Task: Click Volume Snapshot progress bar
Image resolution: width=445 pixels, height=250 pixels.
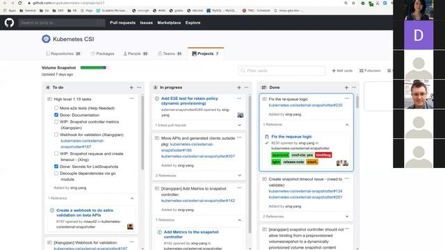Action: (95, 67)
